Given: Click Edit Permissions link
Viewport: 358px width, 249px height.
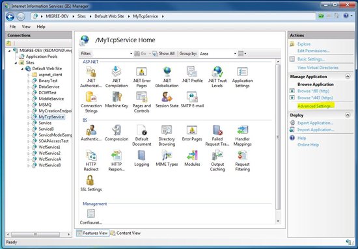Looking at the screenshot, I should click(313, 51).
